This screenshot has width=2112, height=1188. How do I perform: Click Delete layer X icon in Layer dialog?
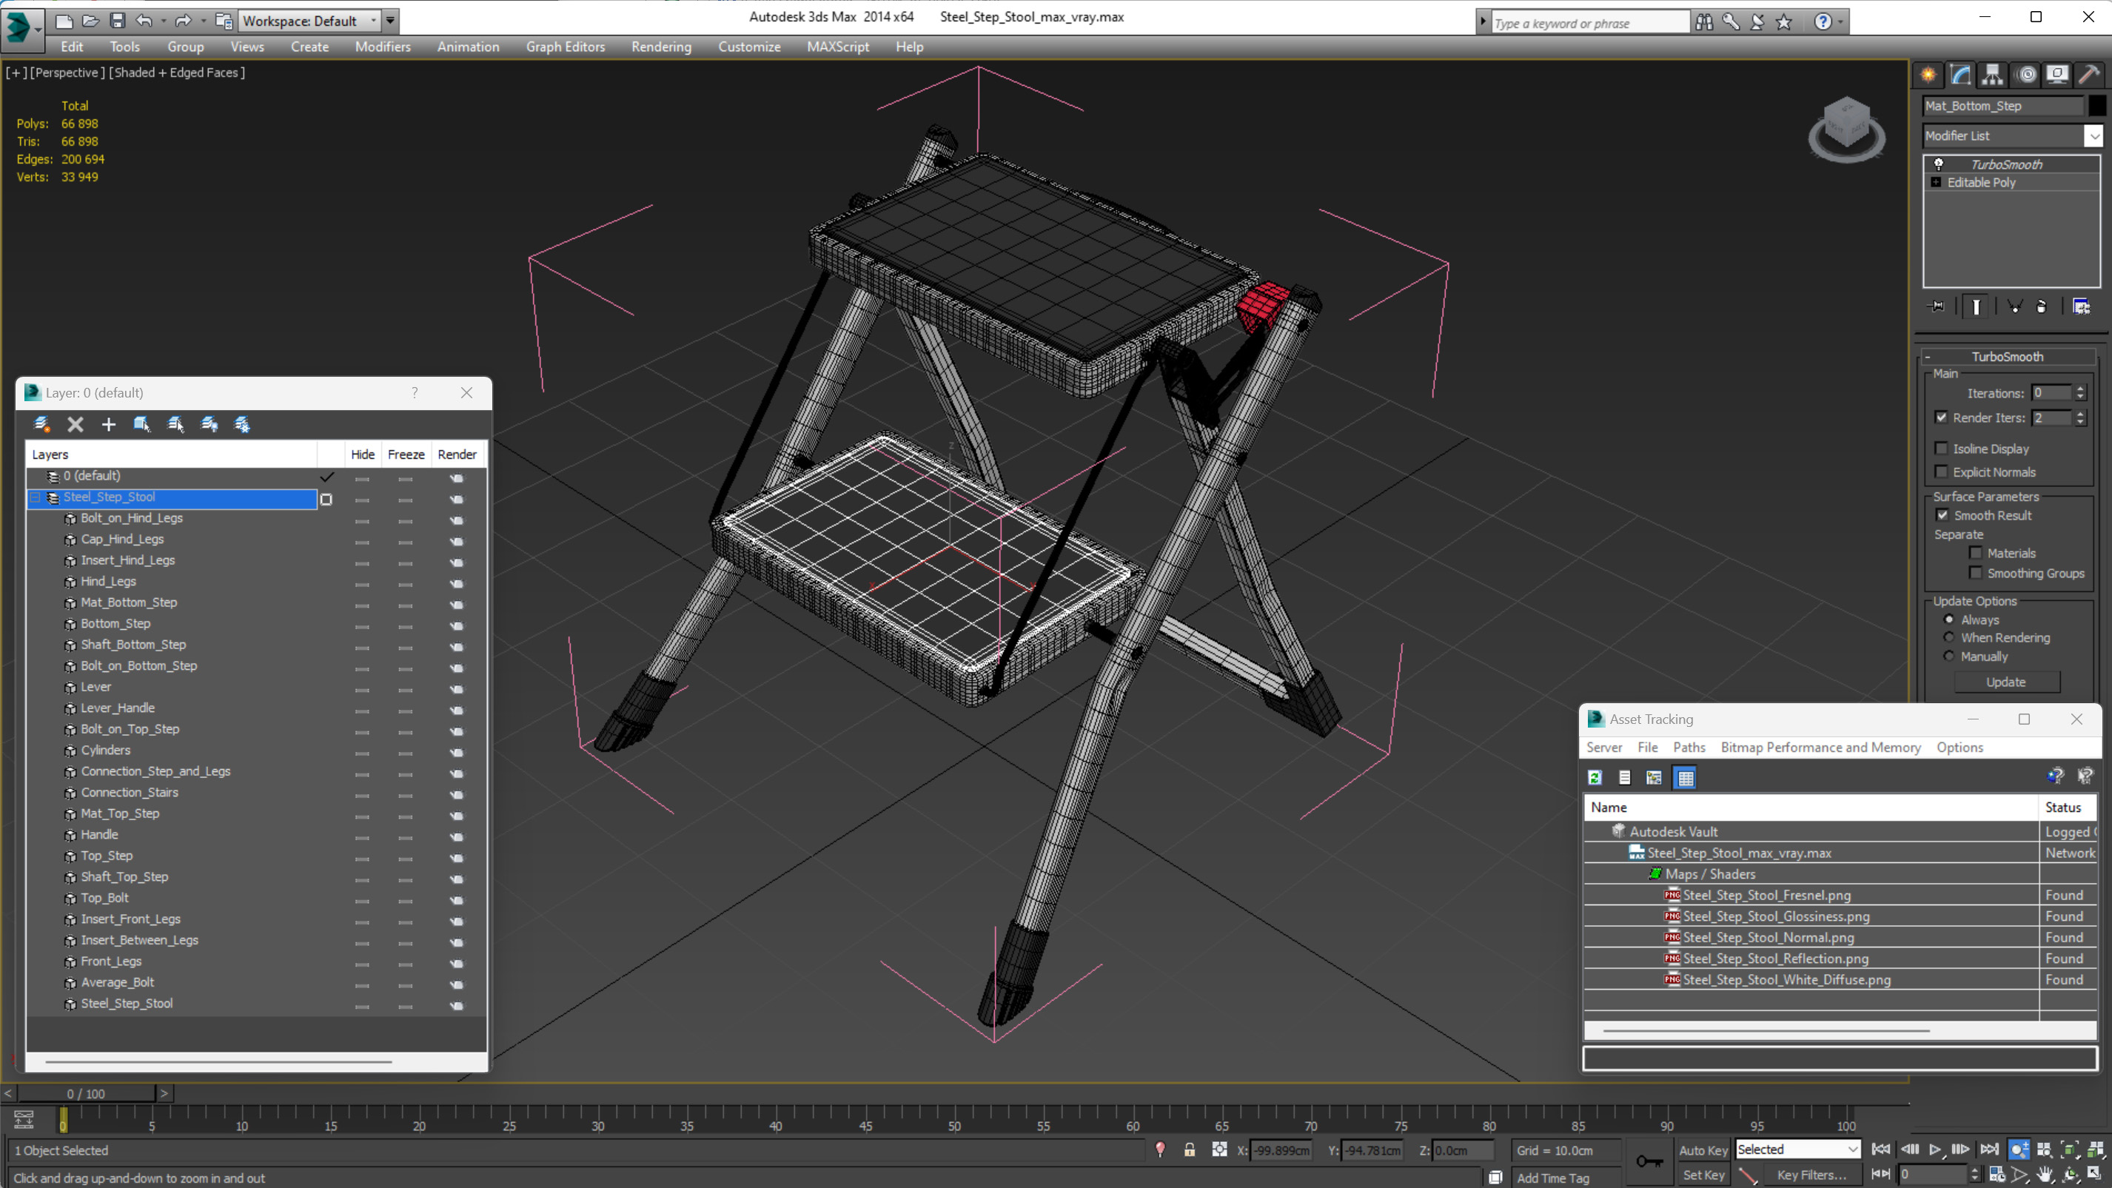[x=76, y=424]
